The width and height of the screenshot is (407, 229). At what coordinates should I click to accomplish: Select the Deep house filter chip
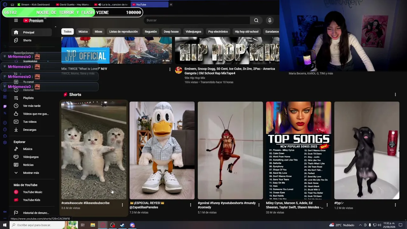coord(171,31)
